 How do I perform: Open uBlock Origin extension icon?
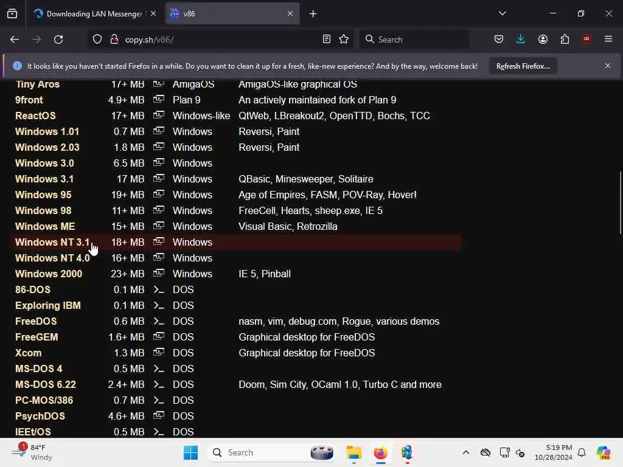[586, 39]
